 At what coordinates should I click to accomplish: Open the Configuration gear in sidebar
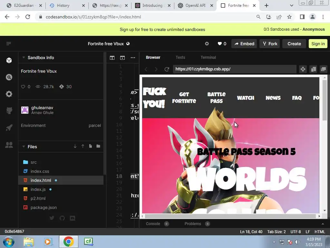9,94
